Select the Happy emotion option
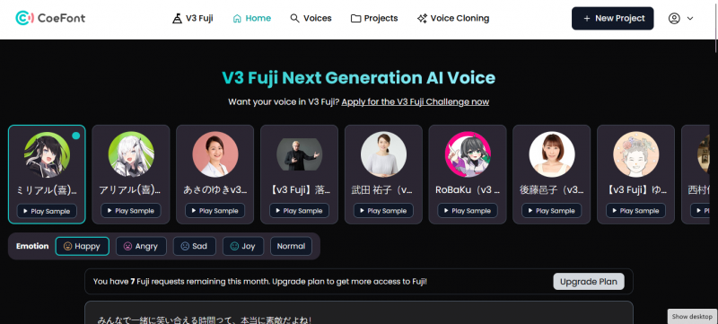This screenshot has height=324, width=718. (x=83, y=246)
